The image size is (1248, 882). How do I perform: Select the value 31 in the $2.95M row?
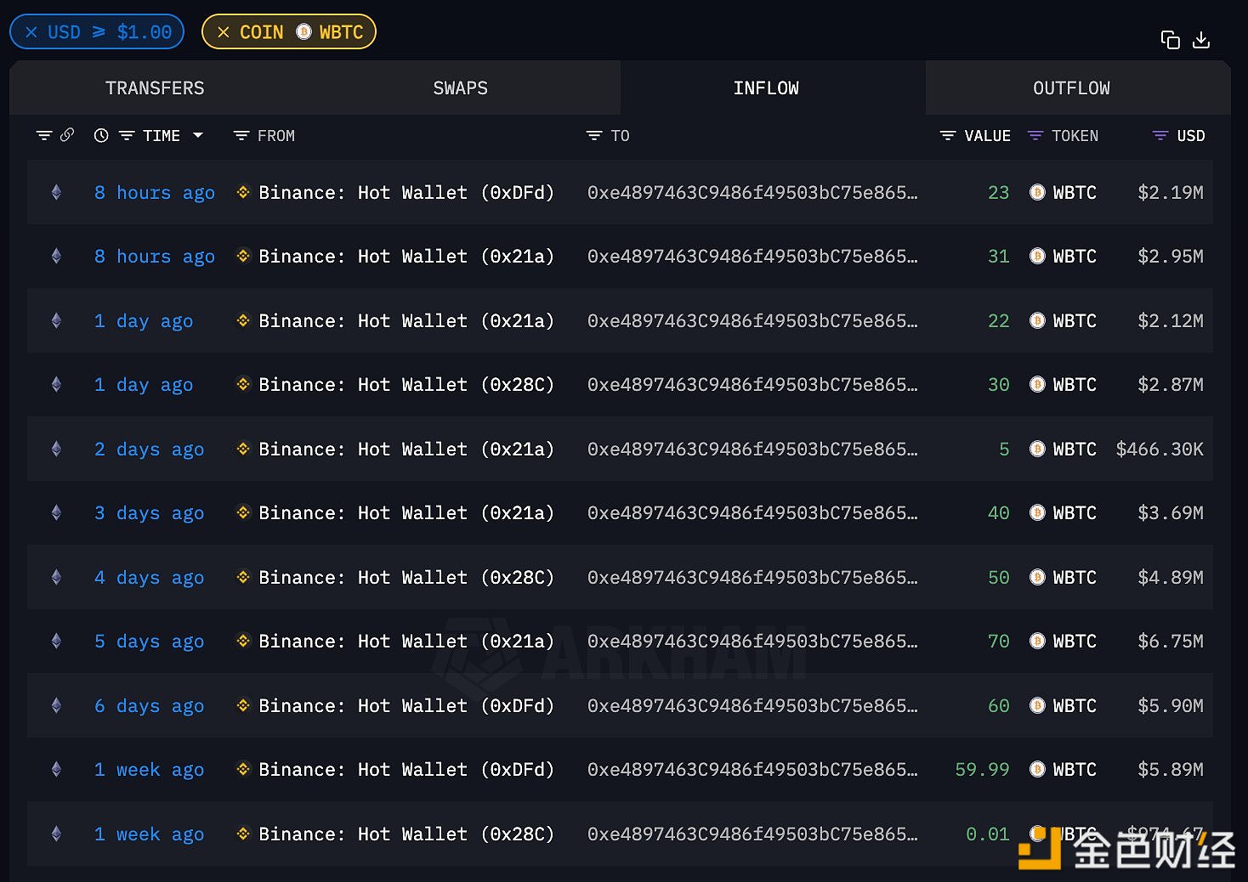[x=999, y=257]
